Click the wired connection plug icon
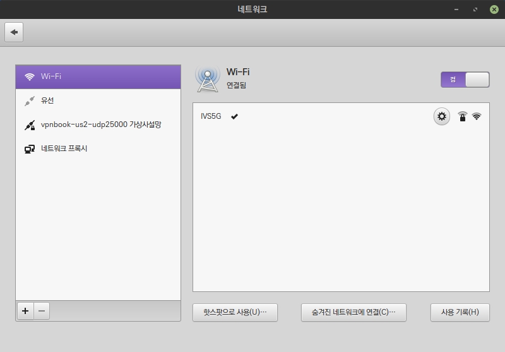Image resolution: width=505 pixels, height=352 pixels. [x=29, y=101]
